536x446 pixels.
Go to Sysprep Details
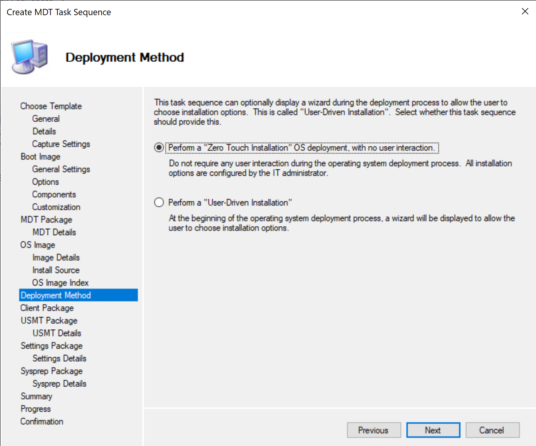[59, 383]
